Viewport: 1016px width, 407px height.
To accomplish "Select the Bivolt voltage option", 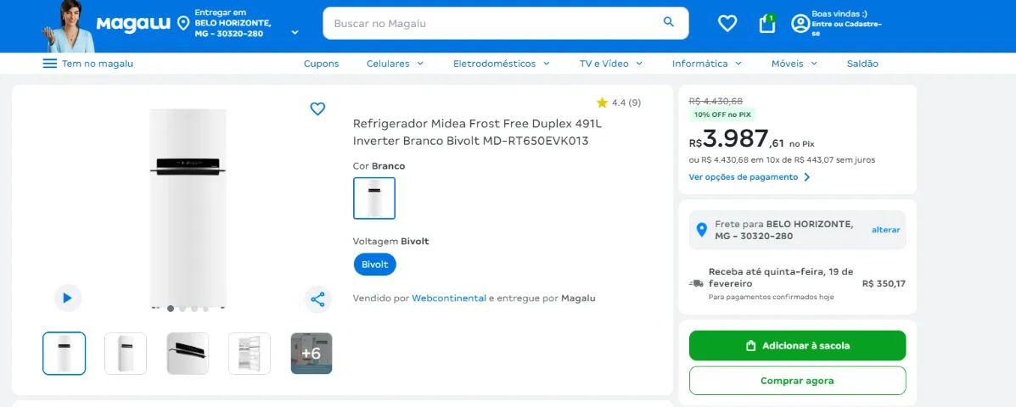I will [374, 264].
